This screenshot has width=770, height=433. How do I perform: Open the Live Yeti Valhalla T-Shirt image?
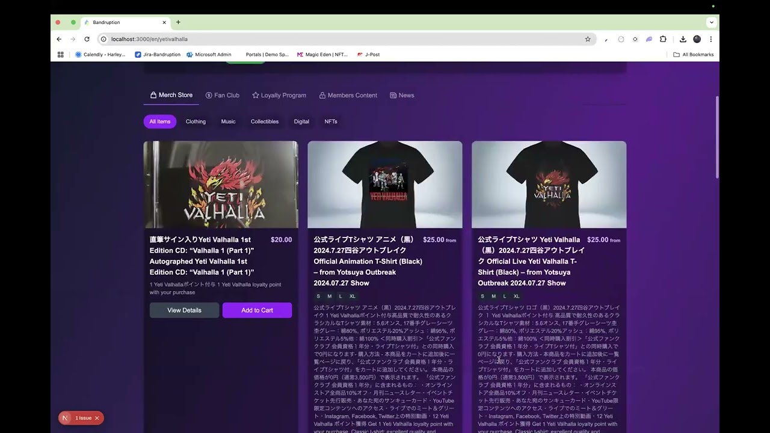pos(549,185)
